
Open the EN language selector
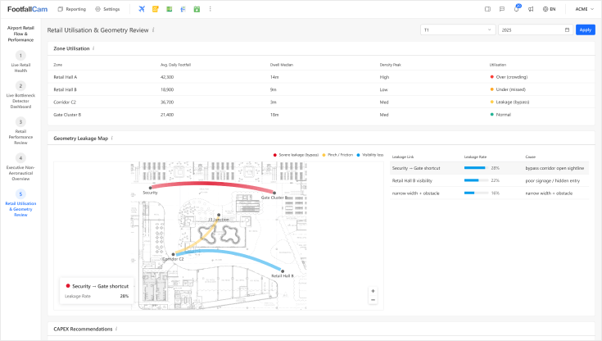(x=549, y=9)
